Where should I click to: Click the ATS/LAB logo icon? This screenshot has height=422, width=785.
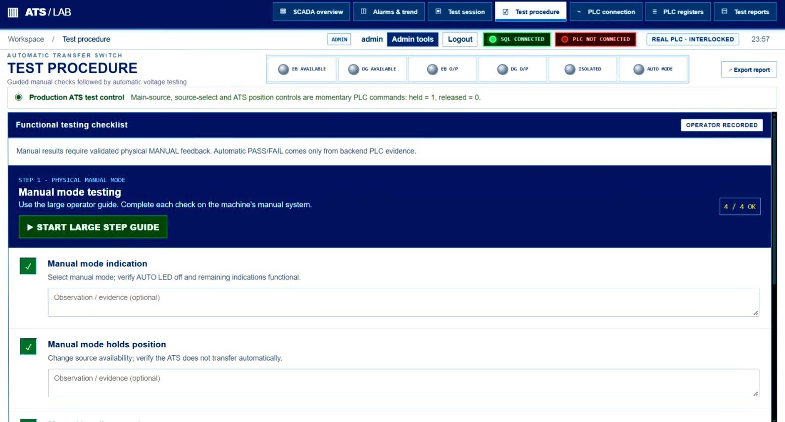[x=13, y=12]
